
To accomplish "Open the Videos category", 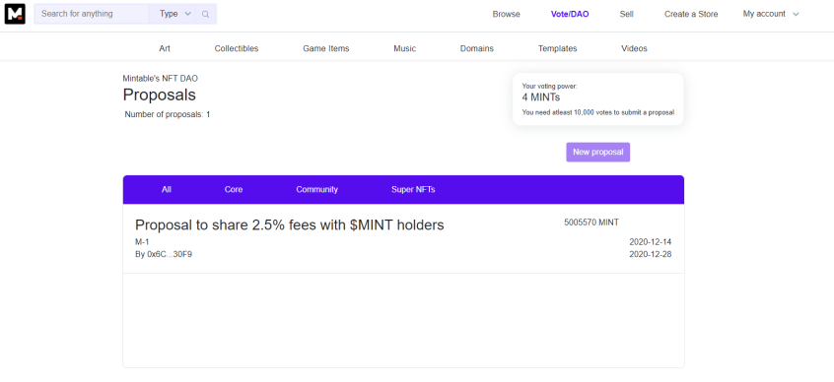I will pos(634,48).
